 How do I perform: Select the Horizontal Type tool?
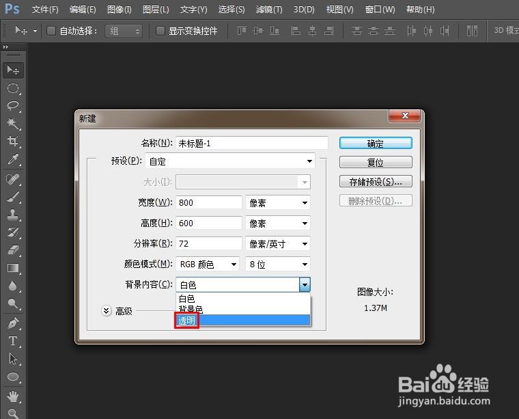coord(13,341)
